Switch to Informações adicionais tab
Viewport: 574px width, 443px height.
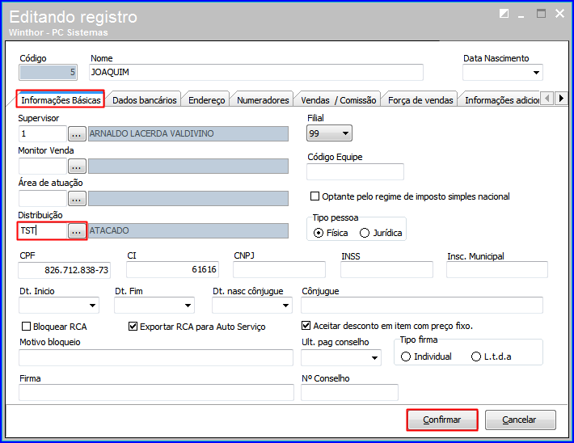pyautogui.click(x=500, y=100)
